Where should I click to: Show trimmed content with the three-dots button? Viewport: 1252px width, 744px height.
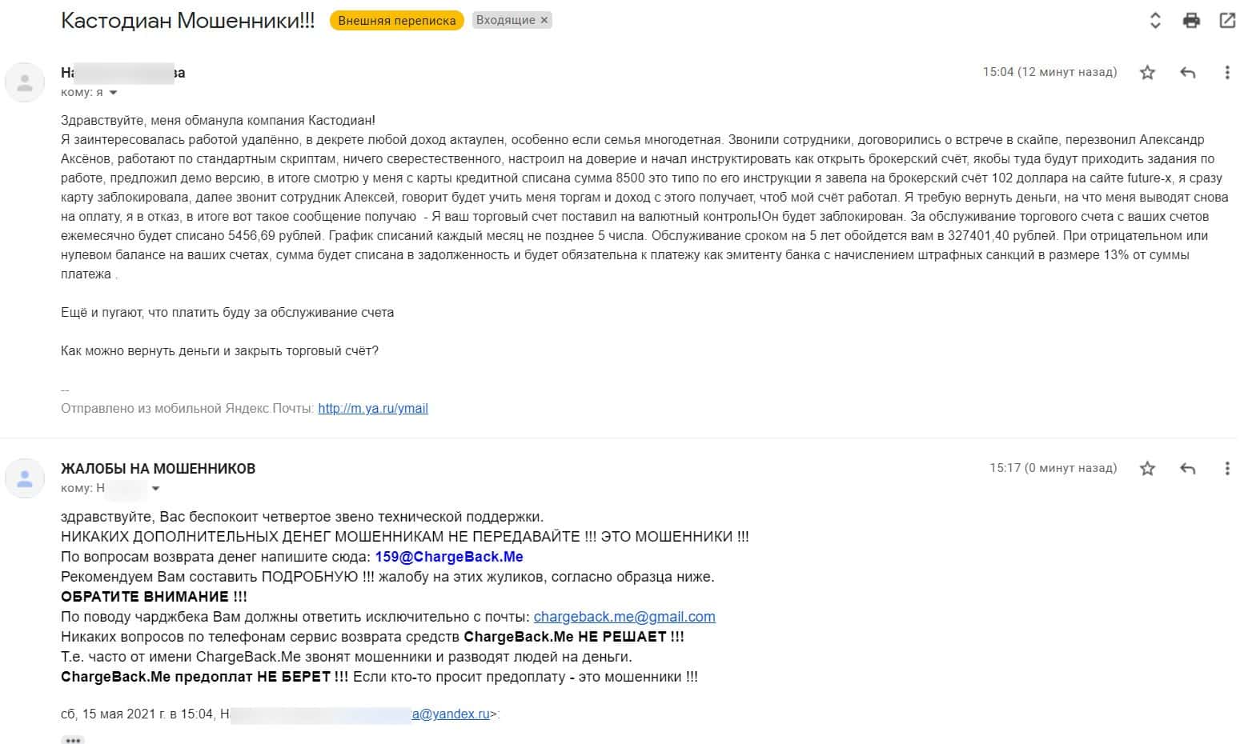pos(73,740)
